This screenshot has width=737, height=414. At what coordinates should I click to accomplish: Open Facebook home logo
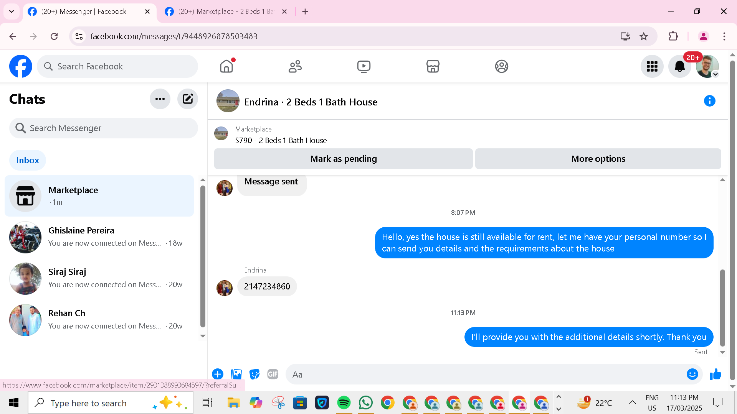(x=21, y=66)
